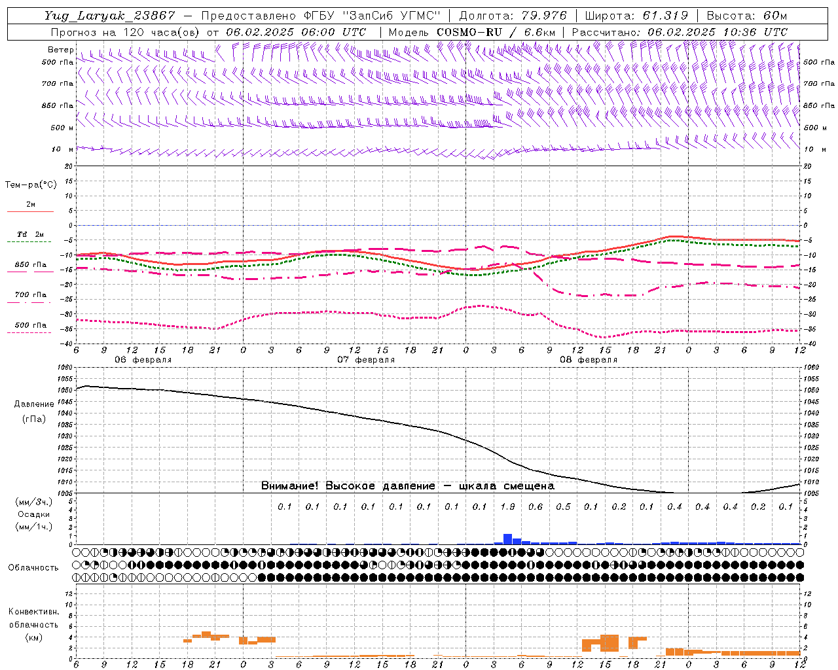Select the (мм/3ч.) precipitation unit label
Screen dimensions: 838x670
coord(33,502)
